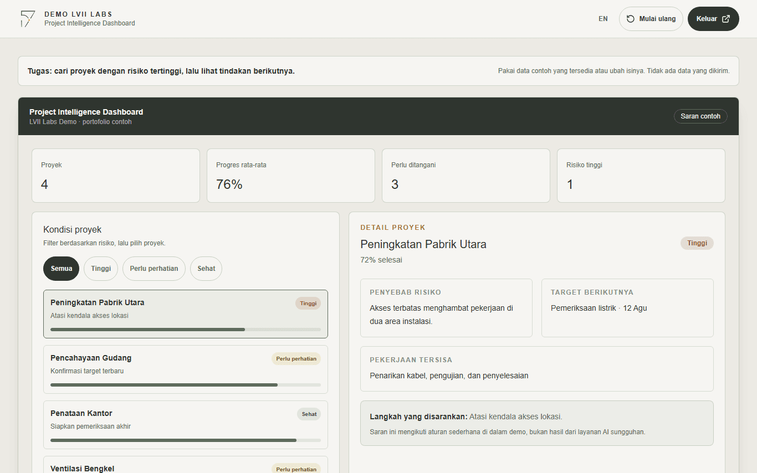Open the Peningkatan Pabrik Utara project card
The height and width of the screenshot is (473, 757).
[x=186, y=314]
